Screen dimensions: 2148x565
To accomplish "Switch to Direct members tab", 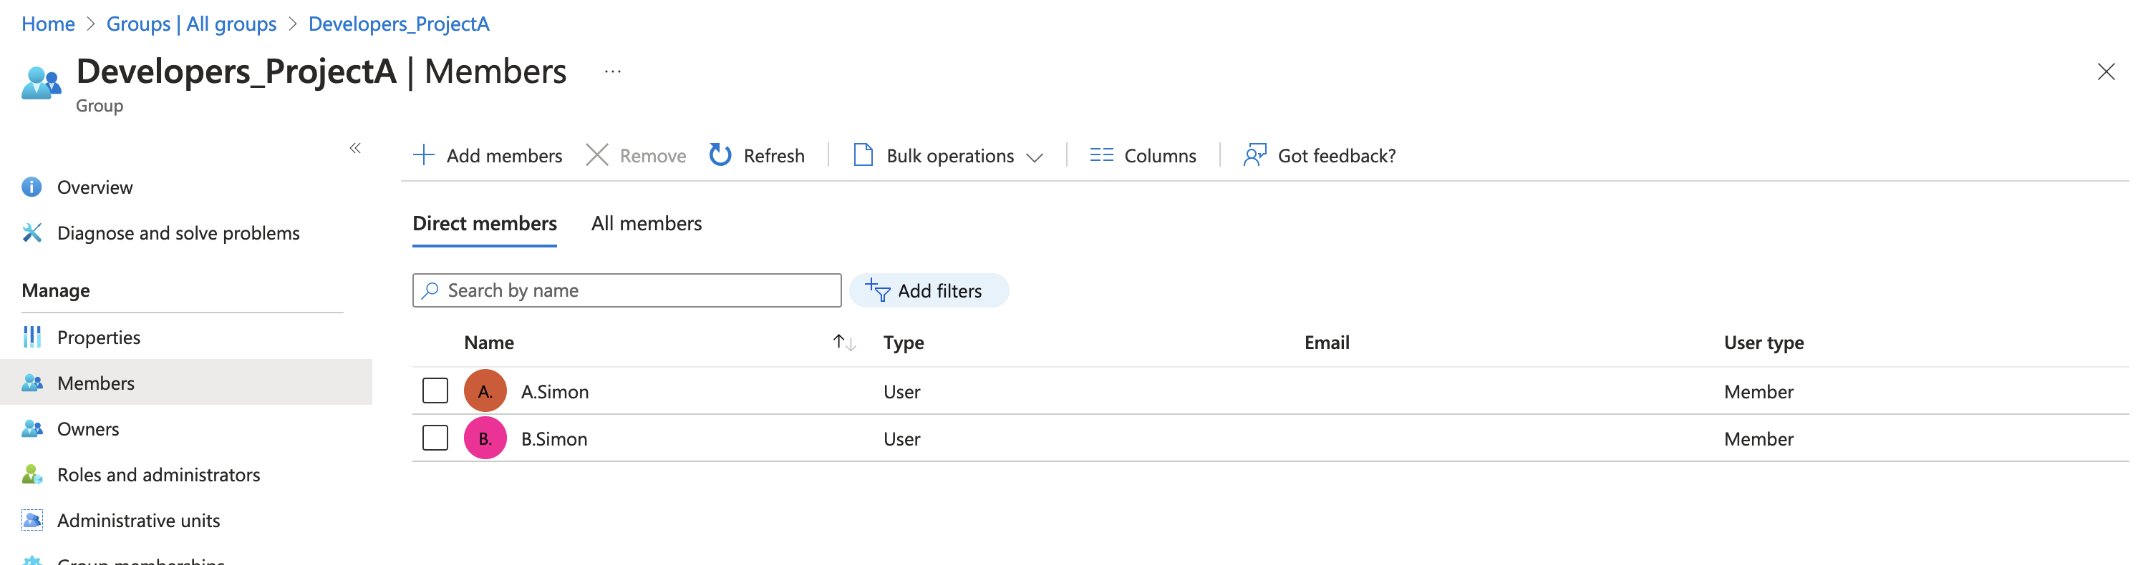I will [485, 223].
